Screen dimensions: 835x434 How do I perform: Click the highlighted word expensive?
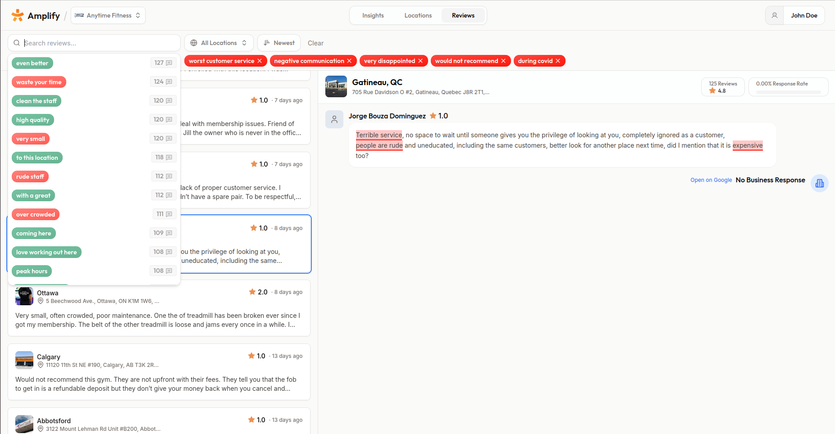748,145
